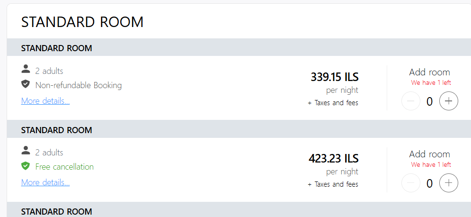This screenshot has height=217, width=471.
Task: Click the person icon beside first 2 adults
Action: tap(26, 69)
